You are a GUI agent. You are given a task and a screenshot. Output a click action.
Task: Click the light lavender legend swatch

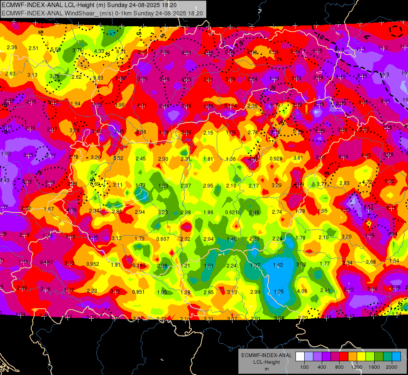tap(308, 356)
